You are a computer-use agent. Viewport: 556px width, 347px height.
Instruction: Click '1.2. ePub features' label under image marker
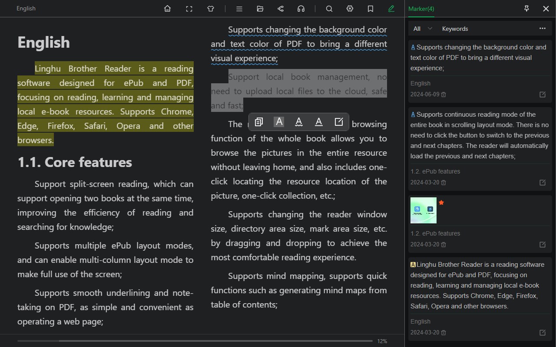tap(435, 233)
